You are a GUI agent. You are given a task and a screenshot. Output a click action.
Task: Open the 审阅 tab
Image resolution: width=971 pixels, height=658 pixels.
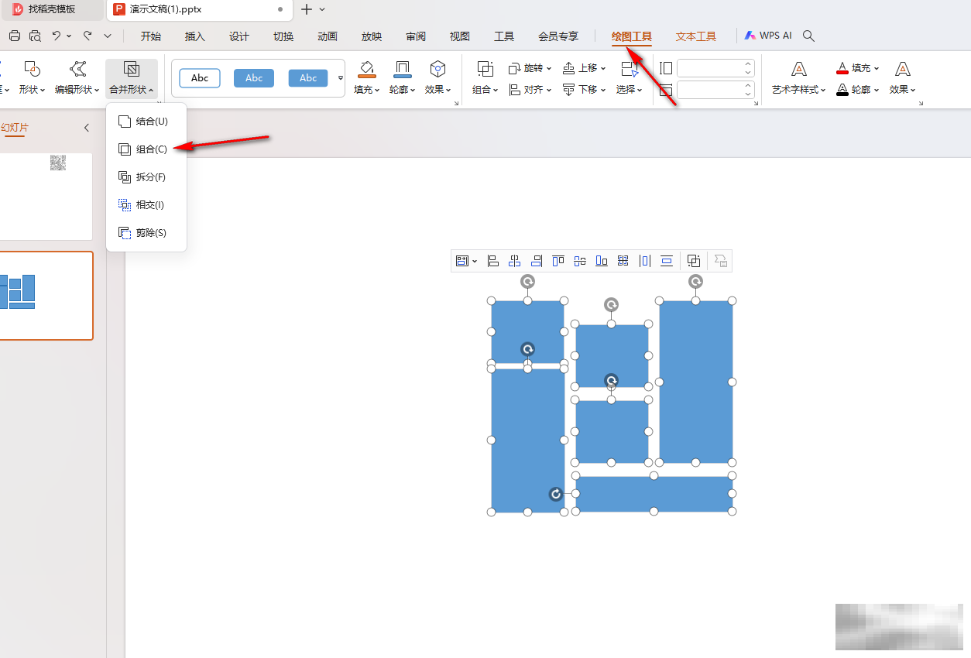point(416,36)
